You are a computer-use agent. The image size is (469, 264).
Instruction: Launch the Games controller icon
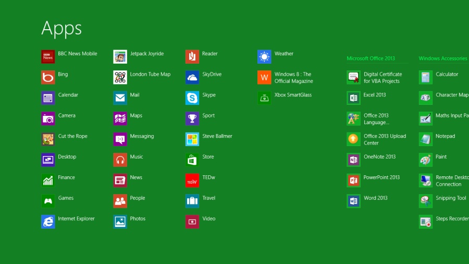pyautogui.click(x=48, y=201)
